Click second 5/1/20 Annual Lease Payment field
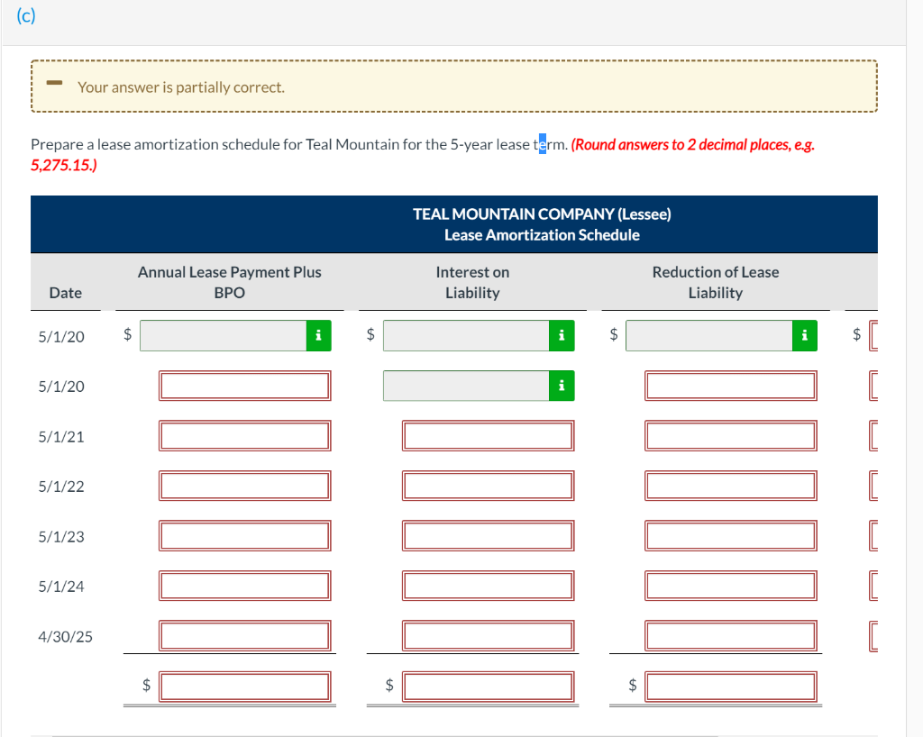The image size is (923, 737). [x=245, y=386]
